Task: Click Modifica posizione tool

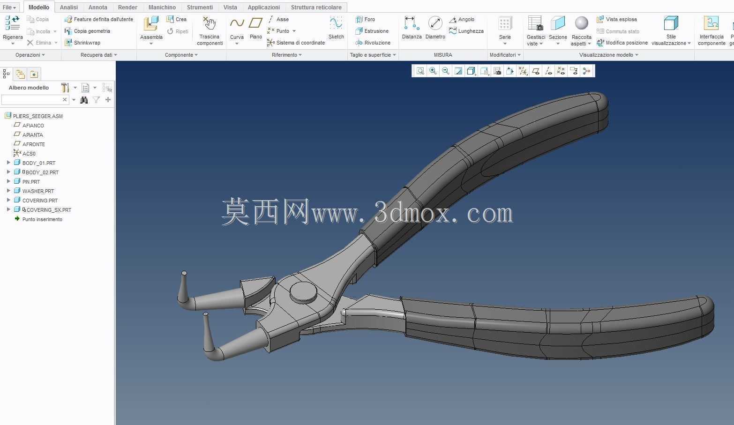Action: tap(622, 43)
